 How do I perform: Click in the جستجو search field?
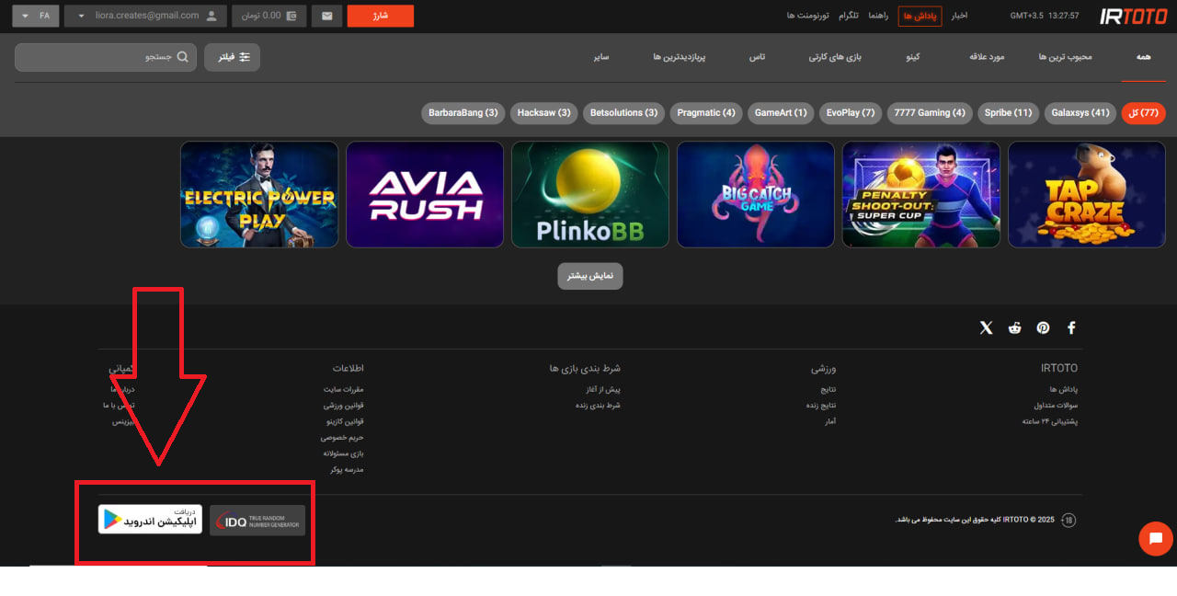[101, 57]
